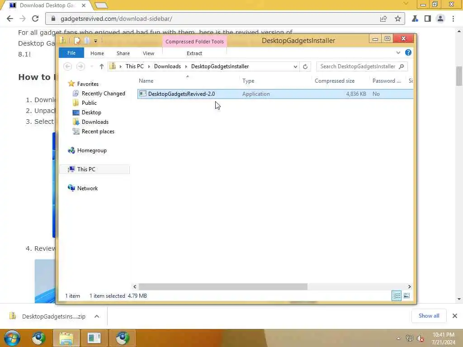
Task: Open the Extract ribbon tab
Action: click(x=194, y=53)
